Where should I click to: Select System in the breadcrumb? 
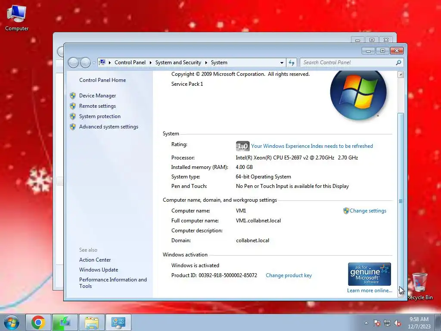219,62
